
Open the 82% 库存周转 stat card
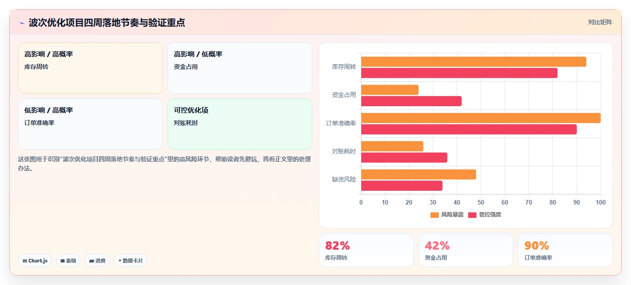366,250
